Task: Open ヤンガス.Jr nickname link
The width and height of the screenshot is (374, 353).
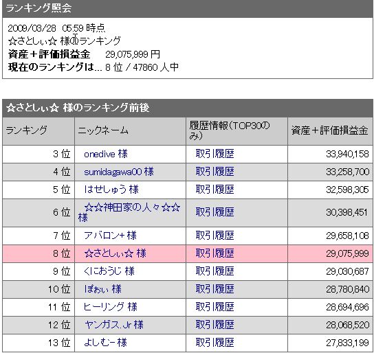Action: tap(114, 325)
